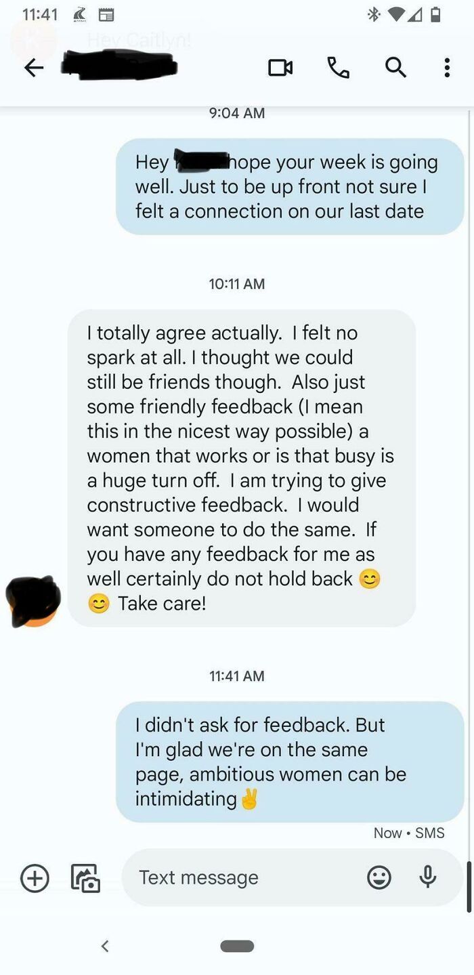
Task: Open the plus attachment menu
Action: [x=35, y=878]
